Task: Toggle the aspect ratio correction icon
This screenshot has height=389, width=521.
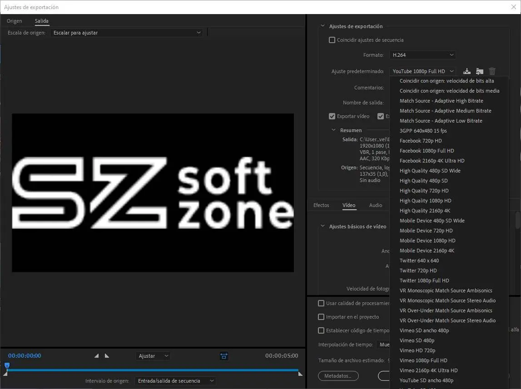Action: [x=224, y=356]
